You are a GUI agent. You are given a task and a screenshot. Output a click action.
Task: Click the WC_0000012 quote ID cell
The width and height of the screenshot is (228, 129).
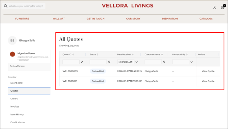coord(70,81)
